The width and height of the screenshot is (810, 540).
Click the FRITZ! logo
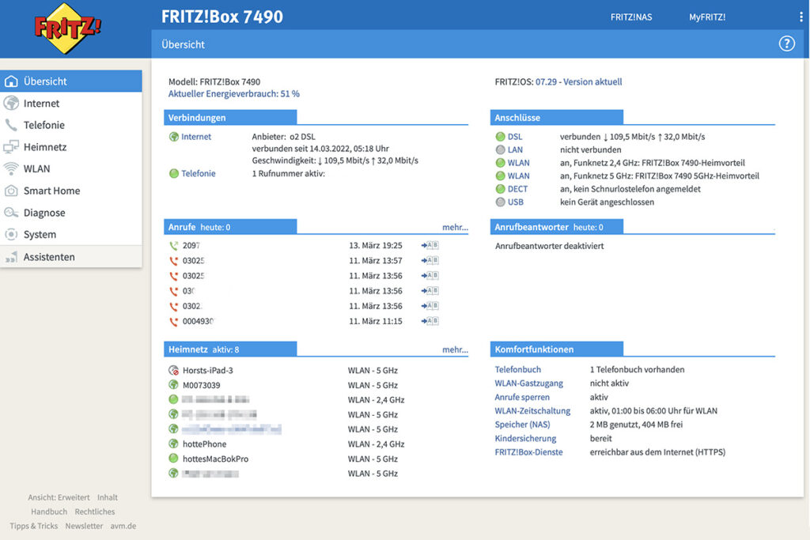(67, 28)
